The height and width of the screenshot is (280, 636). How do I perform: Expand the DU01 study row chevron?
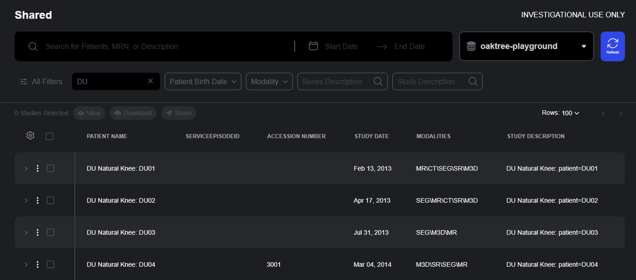[26, 168]
